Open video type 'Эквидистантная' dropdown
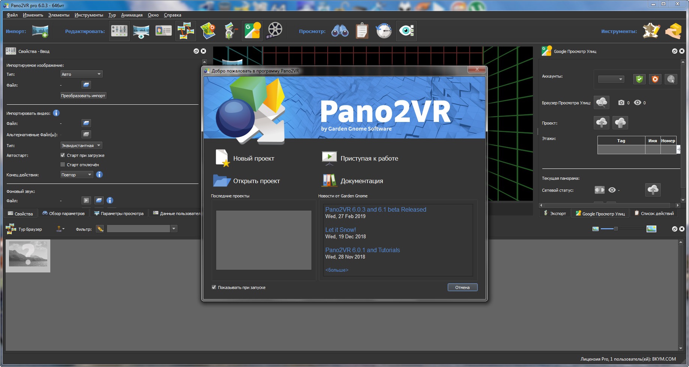This screenshot has width=689, height=367. click(81, 146)
